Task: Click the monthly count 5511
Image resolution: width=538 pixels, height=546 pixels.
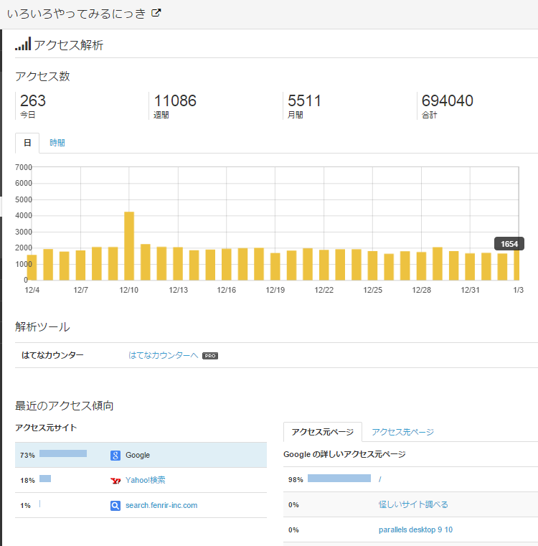Action: (x=304, y=100)
